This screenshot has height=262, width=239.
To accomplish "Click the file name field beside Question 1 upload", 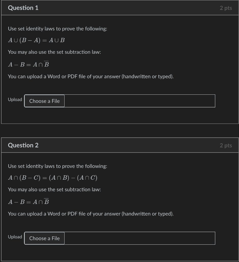I will pyautogui.click(x=140, y=101).
